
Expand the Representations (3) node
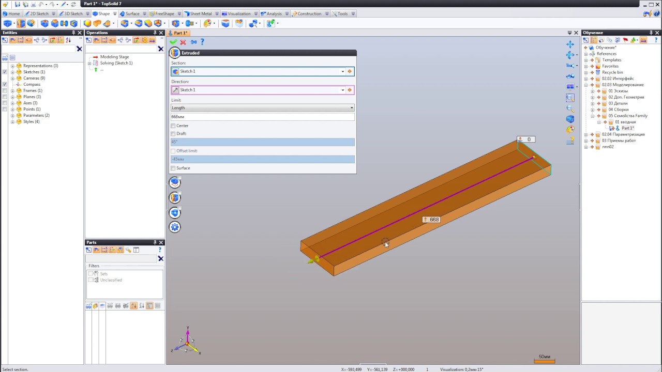click(12, 66)
